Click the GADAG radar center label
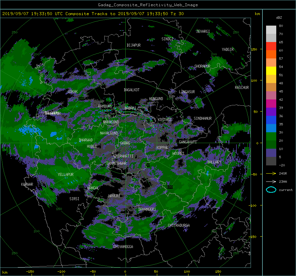The height and width of the screenshot is (276, 296). [125, 143]
